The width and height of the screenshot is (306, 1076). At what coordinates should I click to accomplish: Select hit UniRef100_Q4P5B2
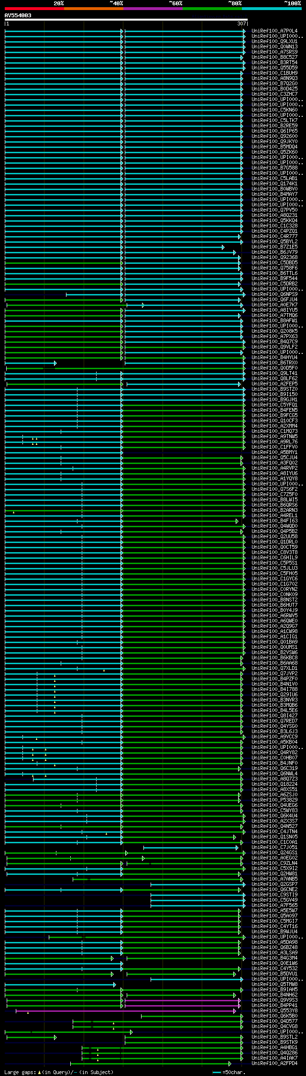[x=274, y=532]
